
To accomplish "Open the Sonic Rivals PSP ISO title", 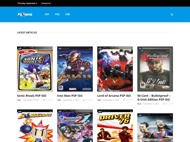I will (x=32, y=96).
